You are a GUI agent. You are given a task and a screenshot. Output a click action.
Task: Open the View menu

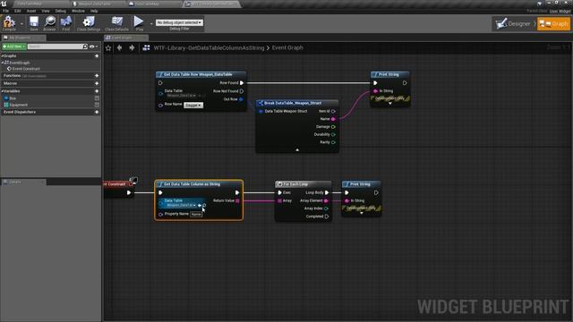(46, 11)
